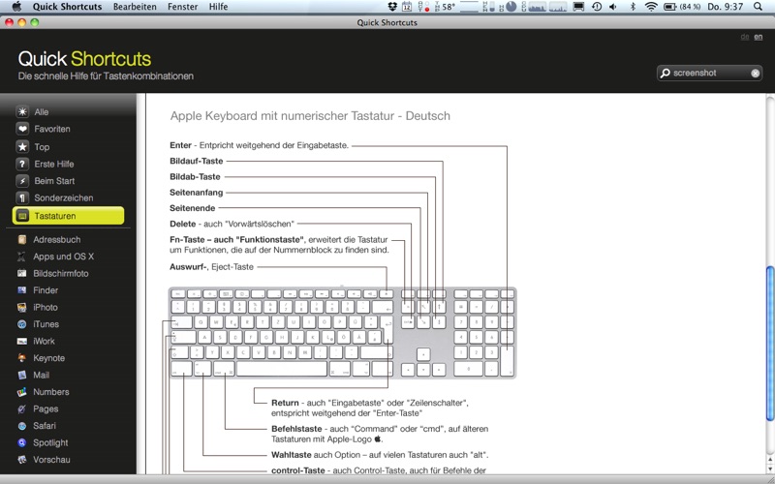Open the Wi-Fi status menu
The image size is (775, 484).
(651, 7)
